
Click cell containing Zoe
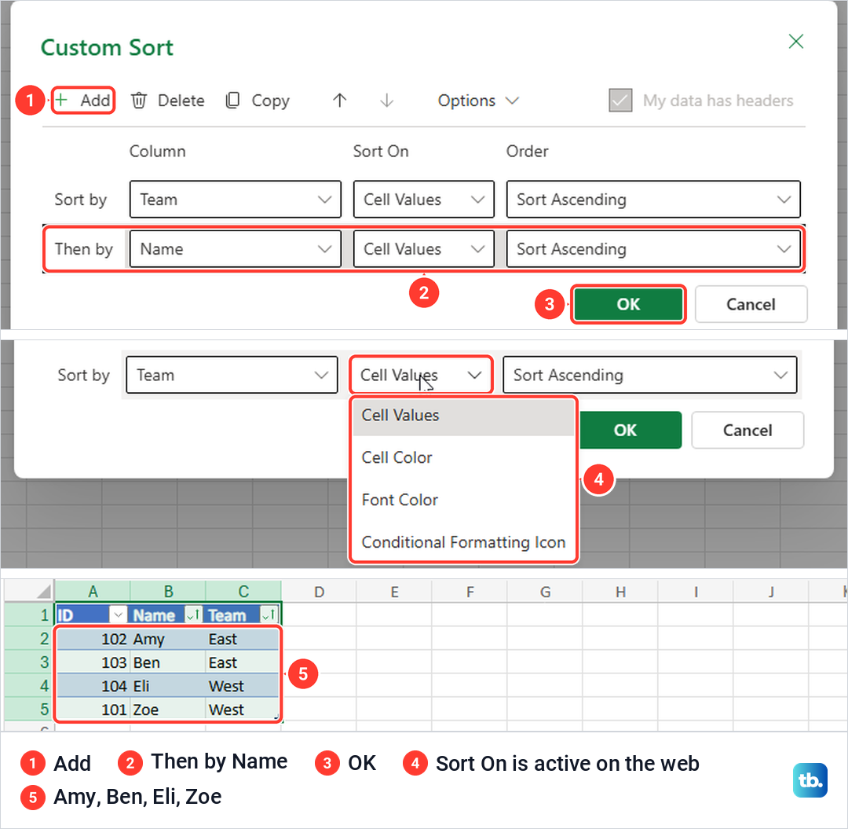pyautogui.click(x=168, y=709)
